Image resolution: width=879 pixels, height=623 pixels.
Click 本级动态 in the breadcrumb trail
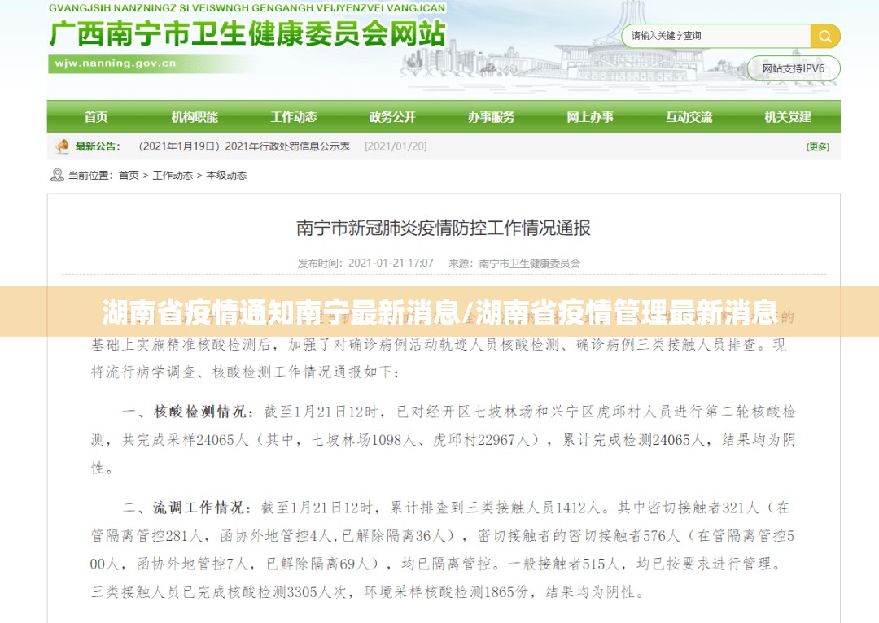click(x=226, y=175)
